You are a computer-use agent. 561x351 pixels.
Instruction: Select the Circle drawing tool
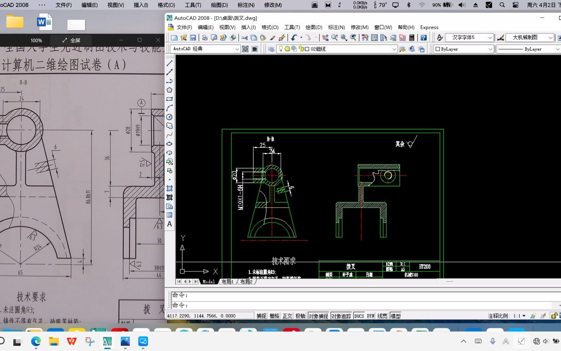coord(169,116)
